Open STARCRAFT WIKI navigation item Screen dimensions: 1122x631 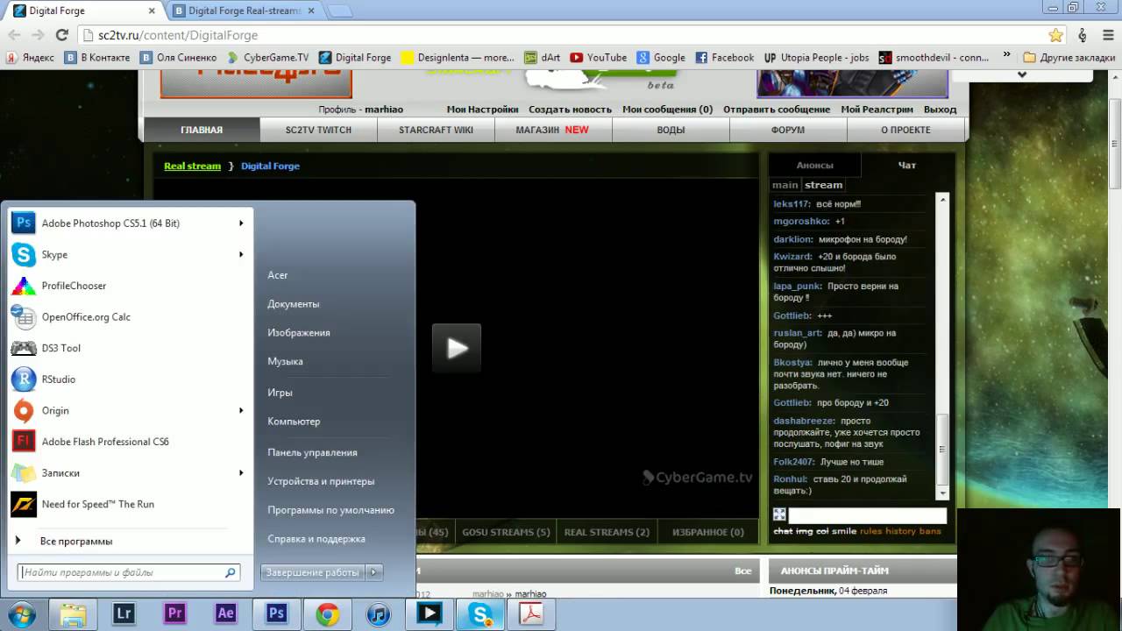coord(436,130)
